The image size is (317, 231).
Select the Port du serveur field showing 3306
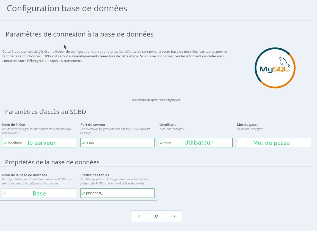coord(117,143)
